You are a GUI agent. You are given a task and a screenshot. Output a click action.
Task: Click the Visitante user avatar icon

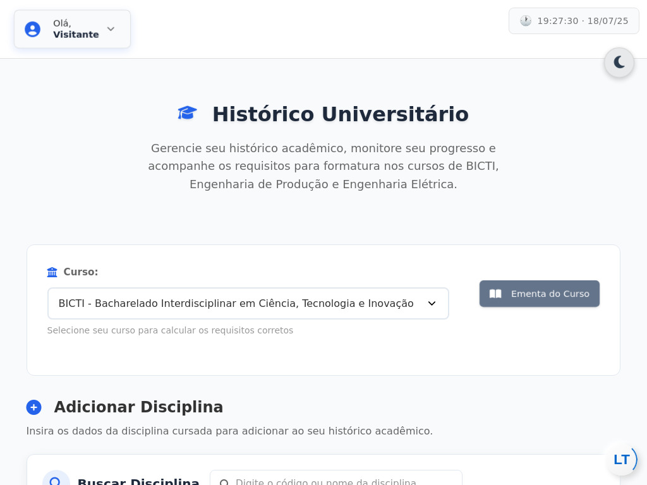(33, 29)
